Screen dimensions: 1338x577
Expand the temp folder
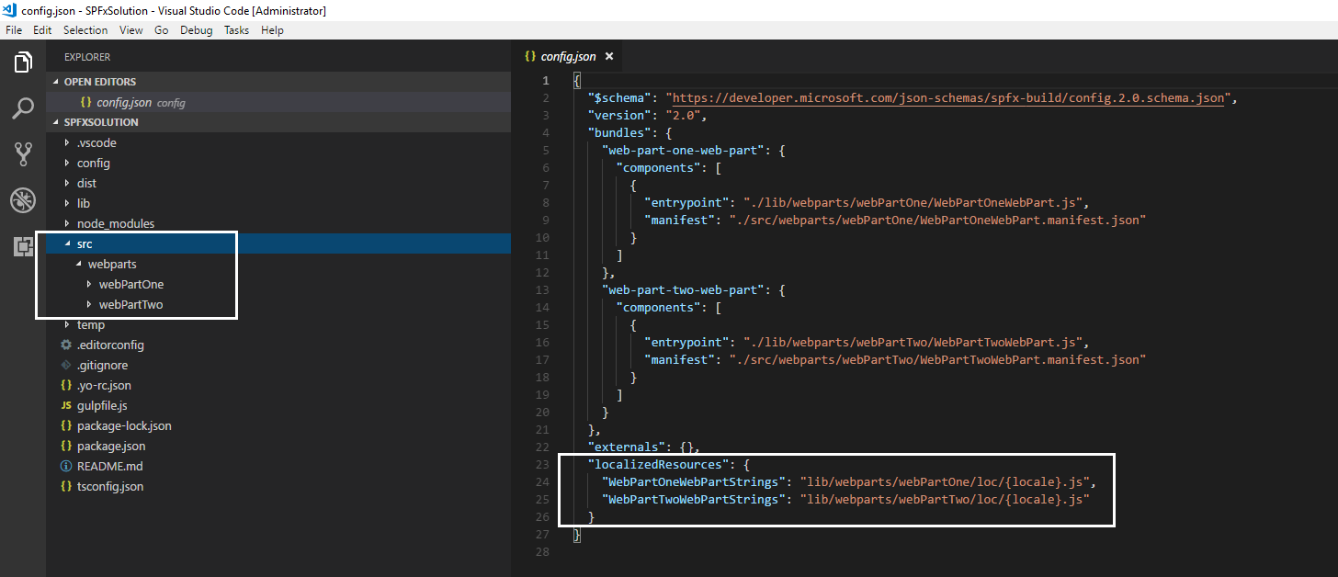(x=278, y=324)
